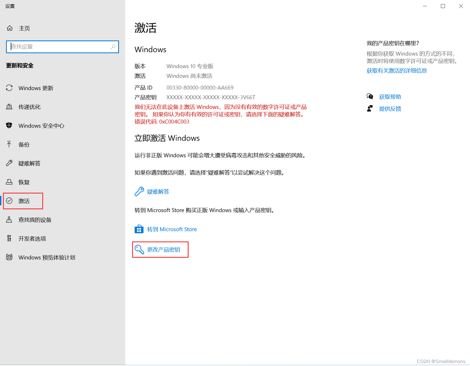Click the Windows 更新 refresh icon
Screen dimensions: 470x366
9,88
